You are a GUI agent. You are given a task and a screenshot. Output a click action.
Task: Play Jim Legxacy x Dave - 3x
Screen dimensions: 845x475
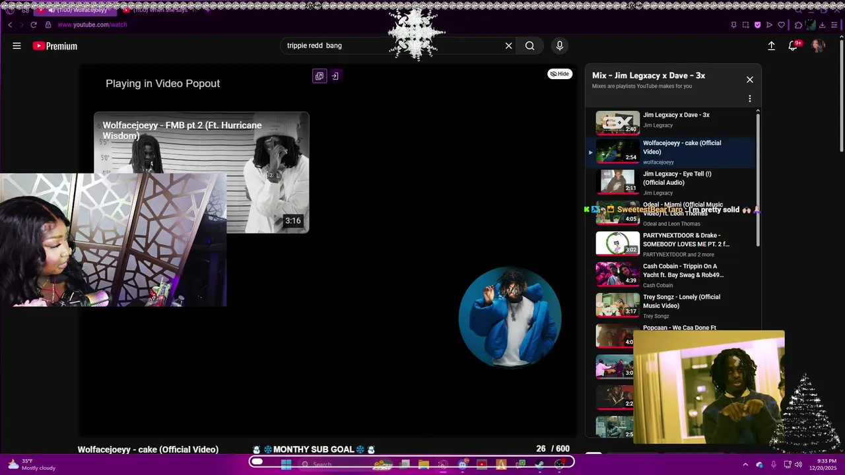pos(673,123)
